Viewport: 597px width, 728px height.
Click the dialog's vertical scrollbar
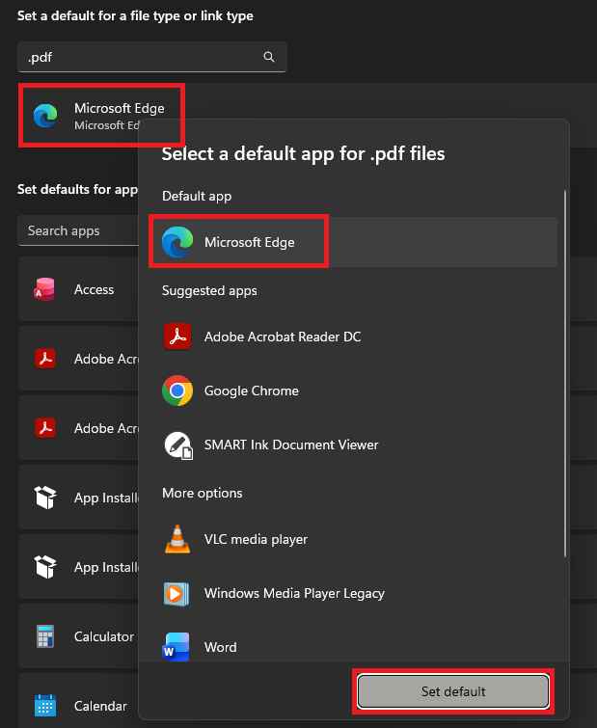pyautogui.click(x=565, y=373)
